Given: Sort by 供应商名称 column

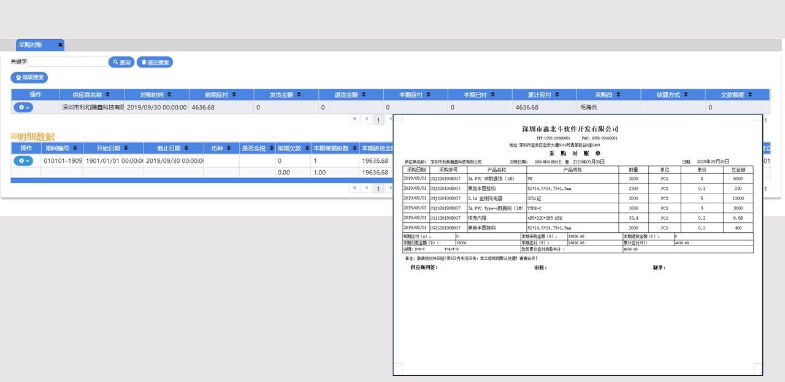Looking at the screenshot, I should 91,95.
